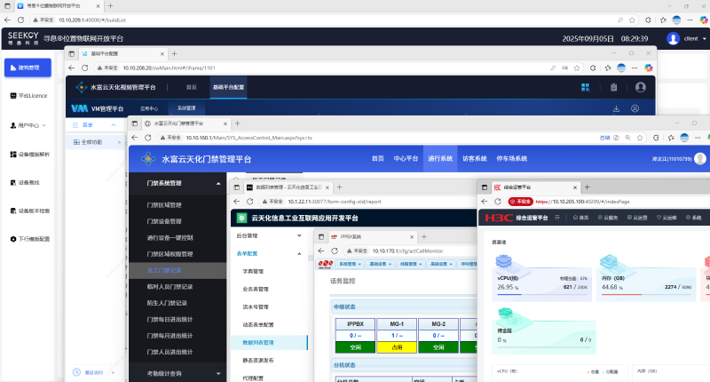Open 字典管理 in 应用开发平台 sidebar
The image size is (710, 382).
[x=253, y=272]
